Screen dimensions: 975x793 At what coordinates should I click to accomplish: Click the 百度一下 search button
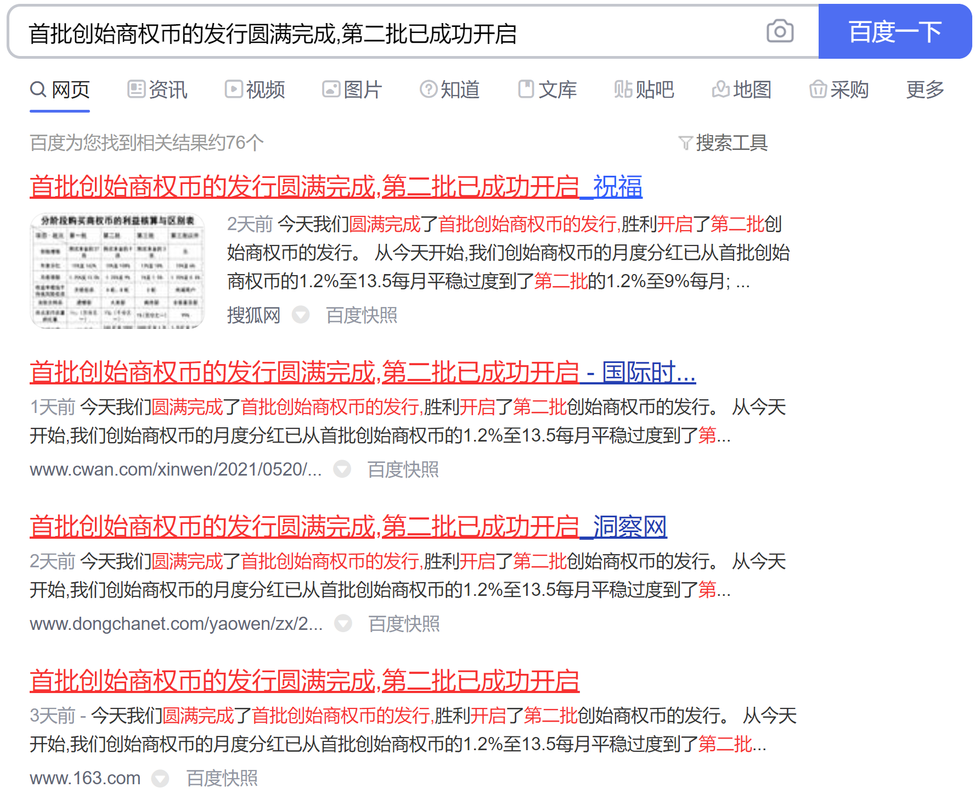(x=895, y=31)
